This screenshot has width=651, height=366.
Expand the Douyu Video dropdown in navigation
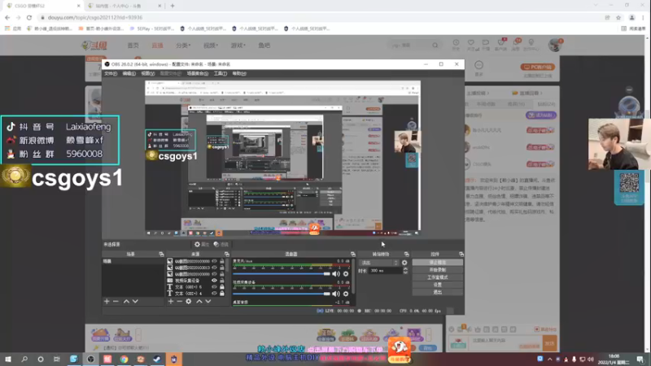(211, 46)
